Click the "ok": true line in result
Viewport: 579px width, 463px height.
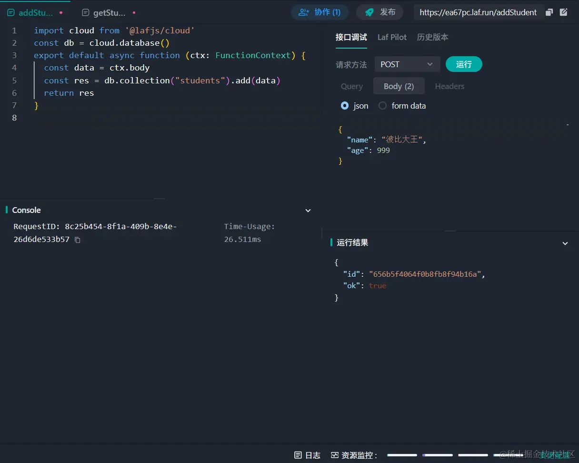(365, 285)
